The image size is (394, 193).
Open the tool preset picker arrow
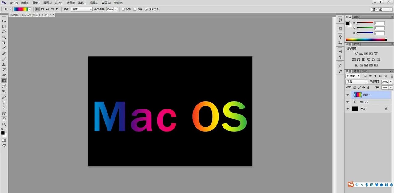pos(10,9)
